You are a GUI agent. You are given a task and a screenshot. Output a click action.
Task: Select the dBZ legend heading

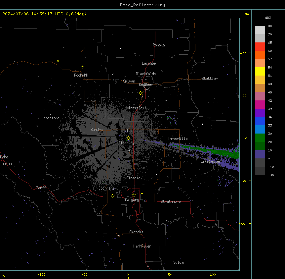coord(268,18)
